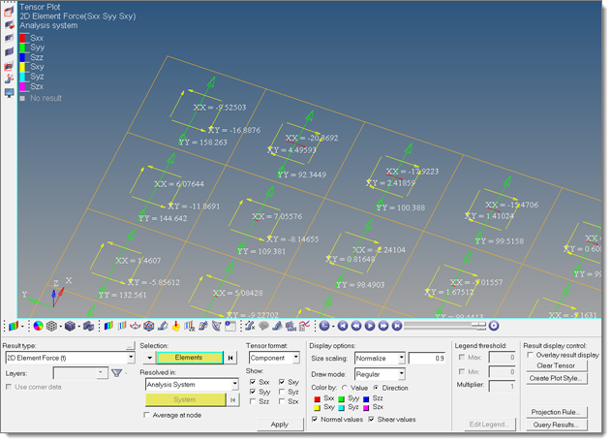Click the Clear Tensor button
This screenshot has height=443, width=612.
pos(556,365)
